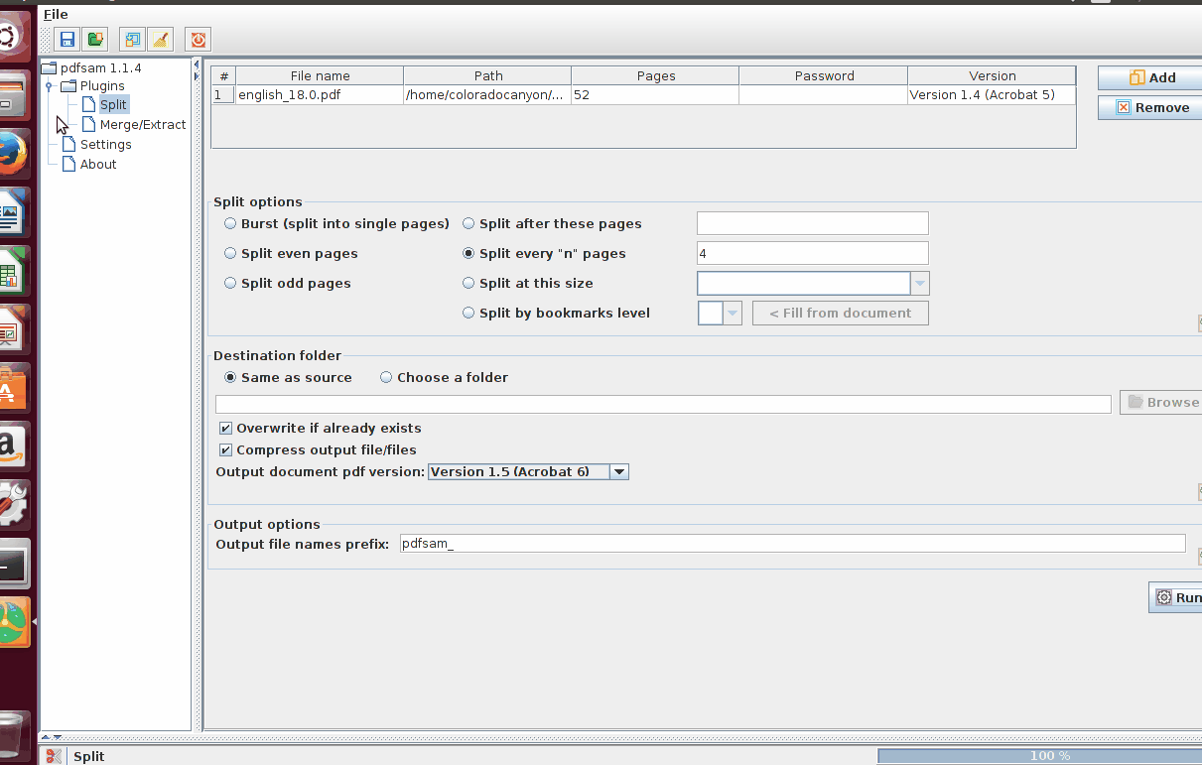Click the Plugins folder icon
The height and width of the screenshot is (765, 1202).
point(68,86)
